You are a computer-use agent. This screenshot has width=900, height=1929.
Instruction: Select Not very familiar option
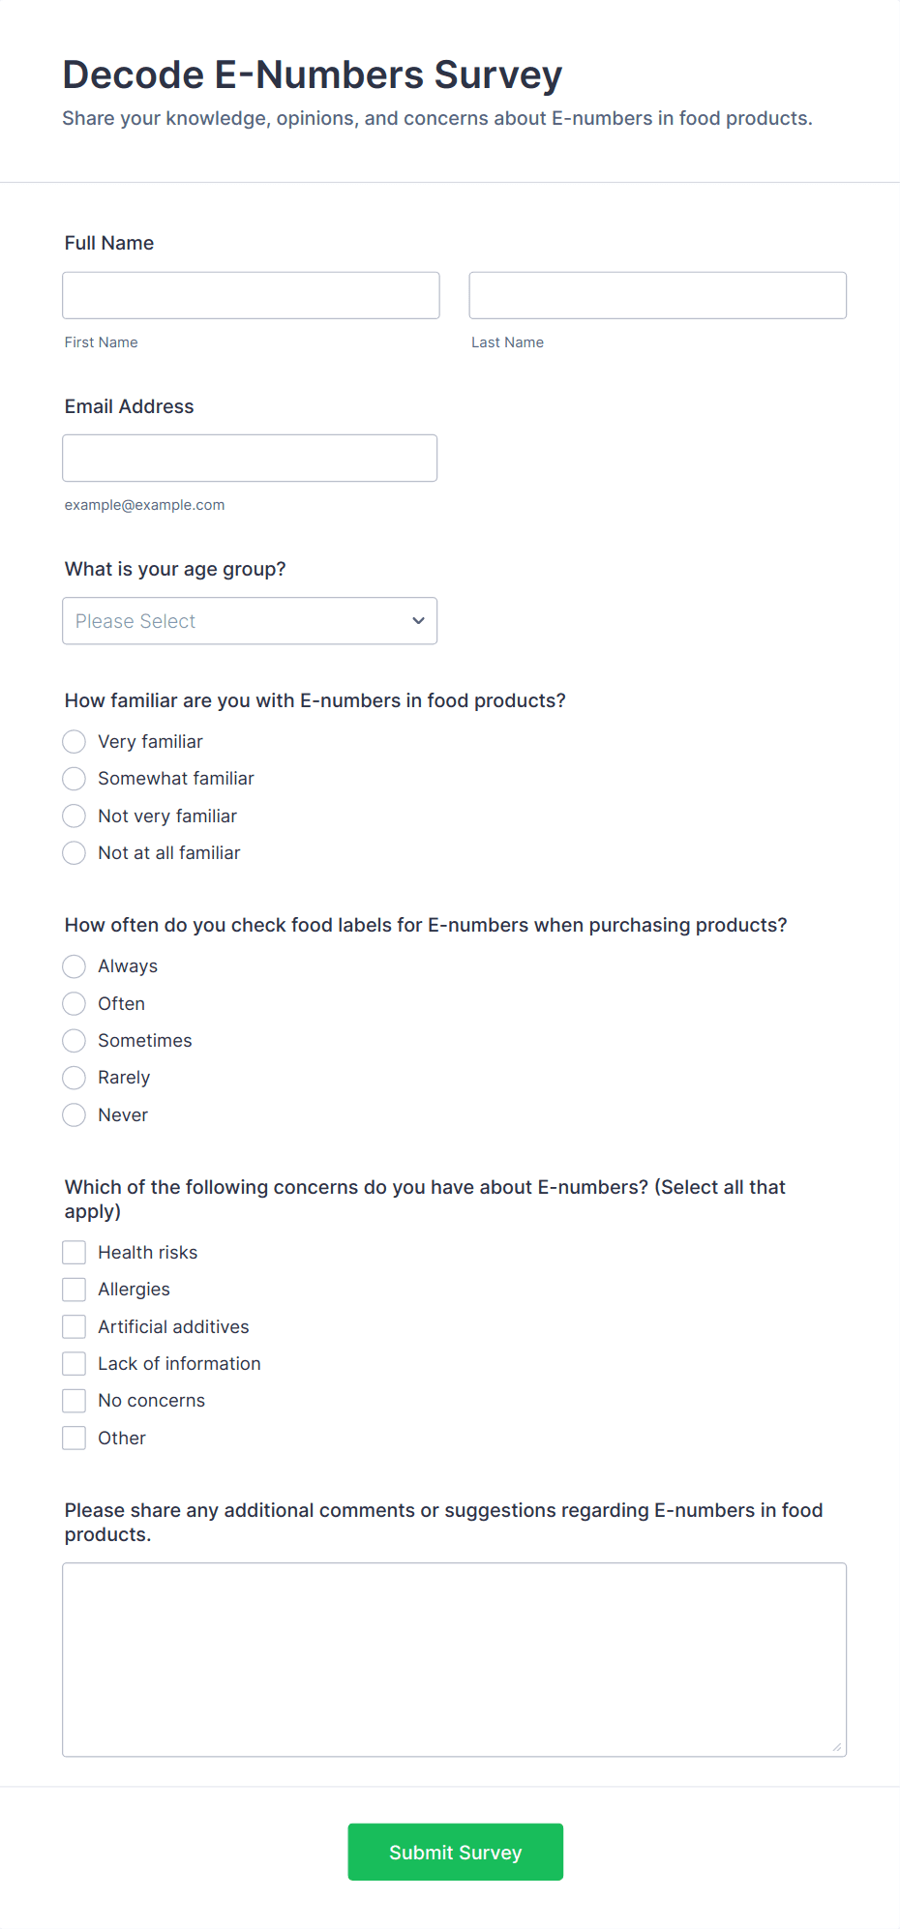[75, 816]
